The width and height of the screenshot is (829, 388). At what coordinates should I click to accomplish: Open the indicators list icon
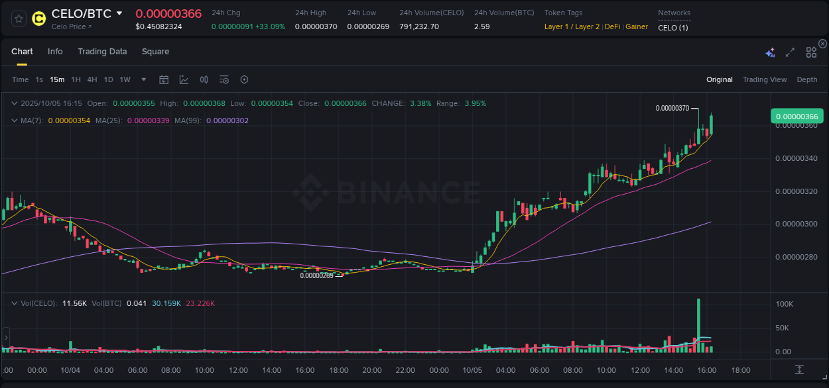point(223,79)
